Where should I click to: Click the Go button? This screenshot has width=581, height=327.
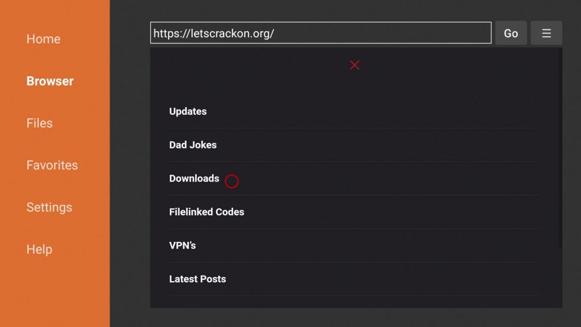pyautogui.click(x=511, y=33)
